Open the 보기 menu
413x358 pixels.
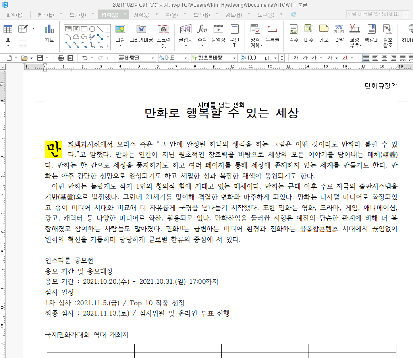[x=78, y=15]
